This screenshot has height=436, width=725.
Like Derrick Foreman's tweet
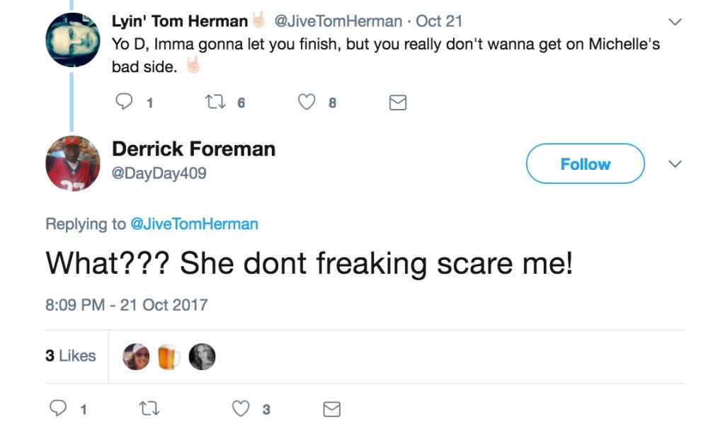click(241, 408)
